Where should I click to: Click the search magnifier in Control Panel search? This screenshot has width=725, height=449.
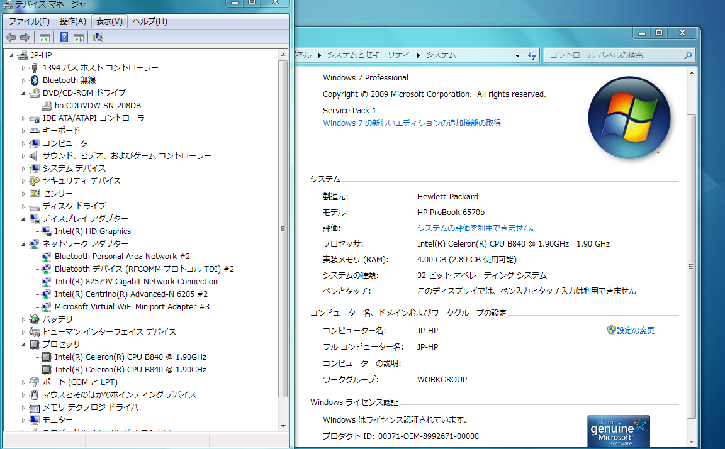(688, 55)
